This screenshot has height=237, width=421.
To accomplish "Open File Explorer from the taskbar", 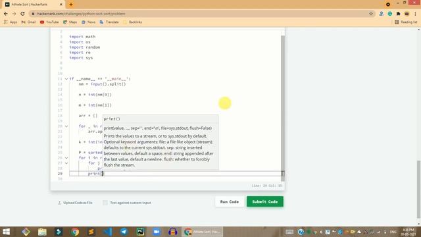I will tap(42, 232).
